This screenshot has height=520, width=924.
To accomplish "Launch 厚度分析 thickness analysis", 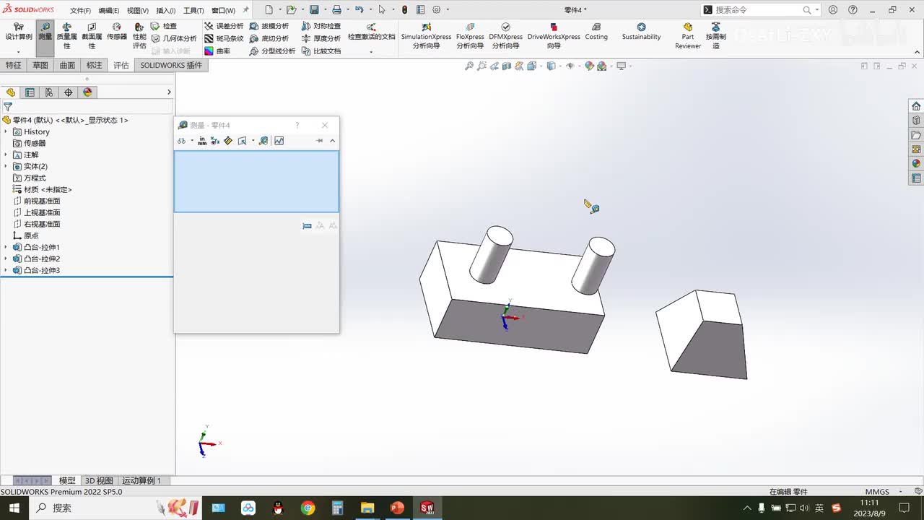I will 321,38.
